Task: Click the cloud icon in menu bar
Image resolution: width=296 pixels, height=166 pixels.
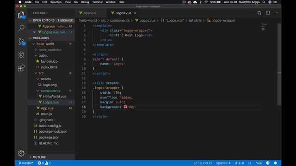Action: tap(195, 2)
